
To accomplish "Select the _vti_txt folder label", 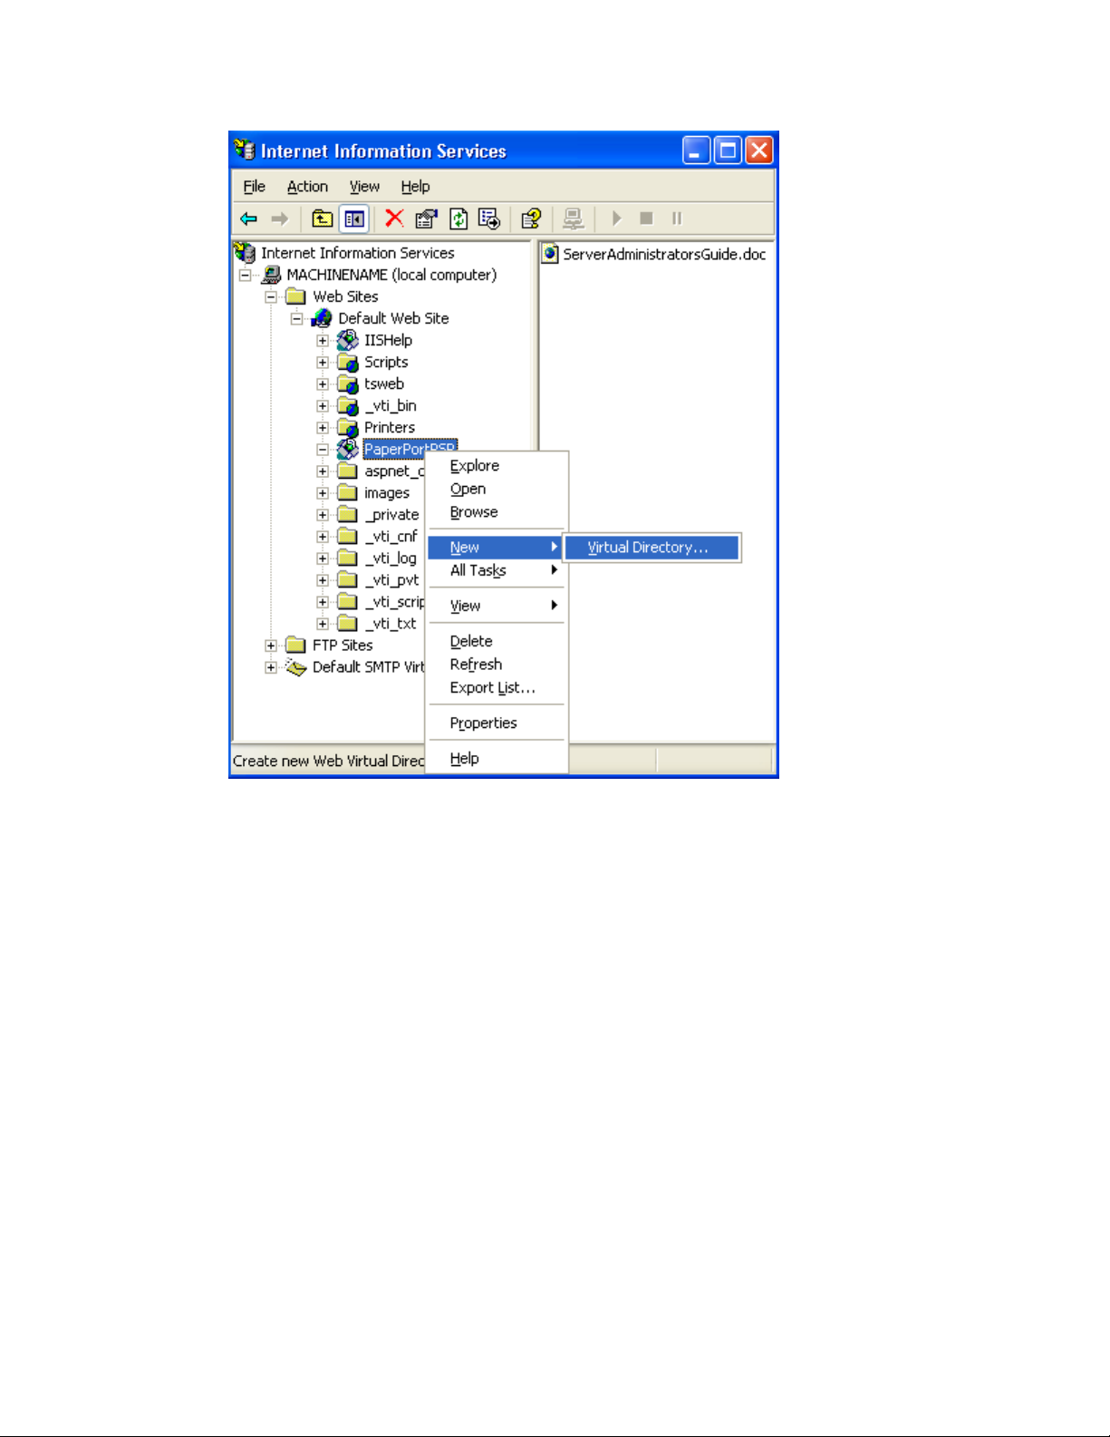I will (391, 623).
